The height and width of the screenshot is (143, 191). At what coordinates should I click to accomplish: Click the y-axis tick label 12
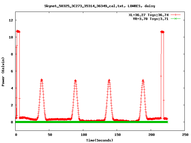11,20
